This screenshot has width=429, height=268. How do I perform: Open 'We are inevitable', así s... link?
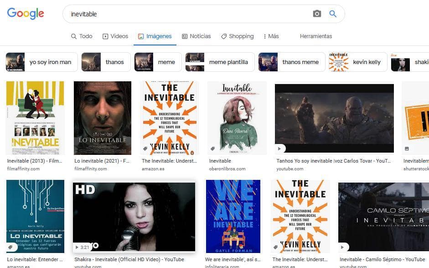233,259
